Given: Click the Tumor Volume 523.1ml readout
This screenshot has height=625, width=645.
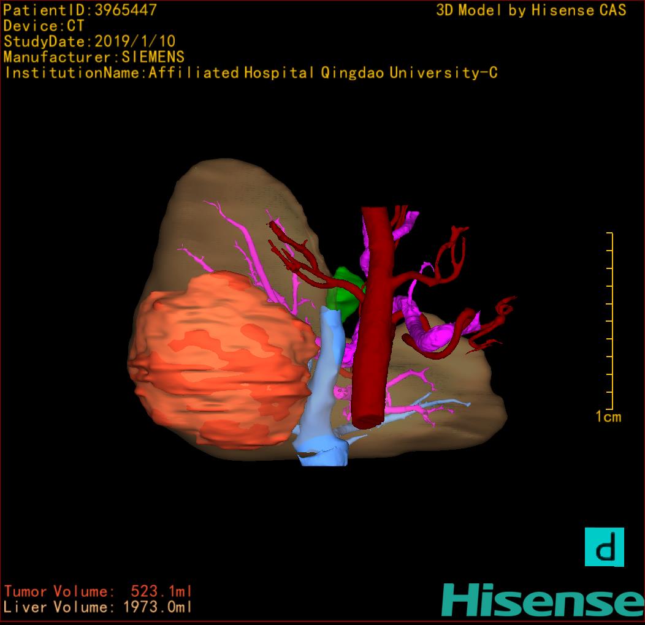Looking at the screenshot, I should [x=98, y=592].
